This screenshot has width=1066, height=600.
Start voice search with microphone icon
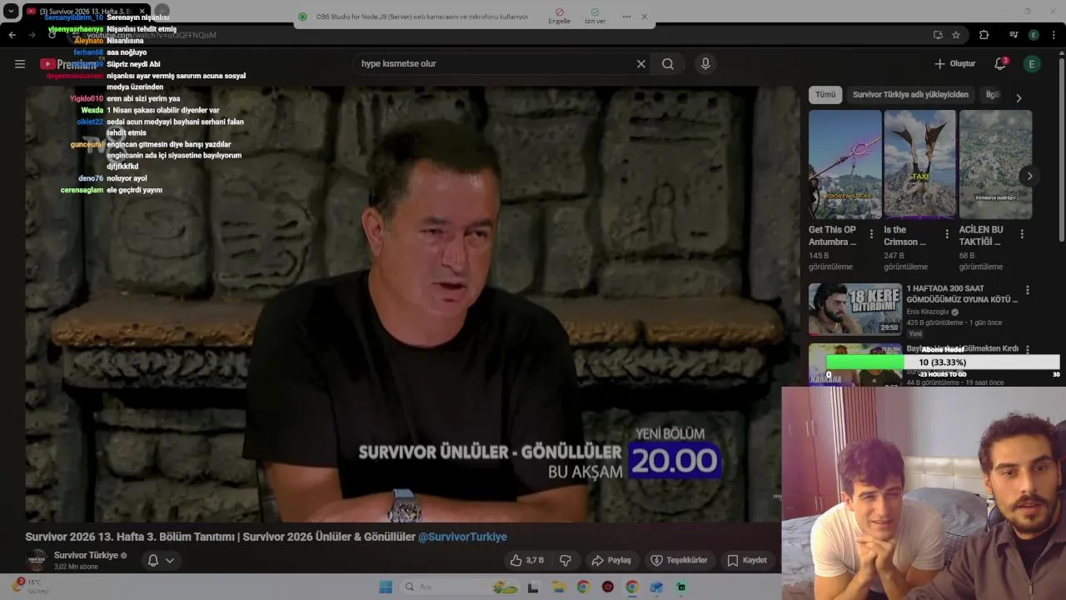(705, 64)
